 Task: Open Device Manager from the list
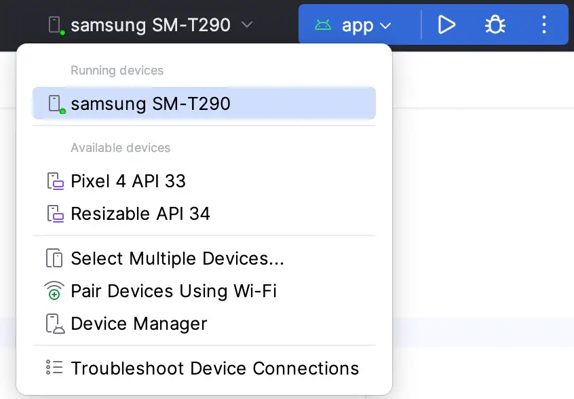pos(204,324)
